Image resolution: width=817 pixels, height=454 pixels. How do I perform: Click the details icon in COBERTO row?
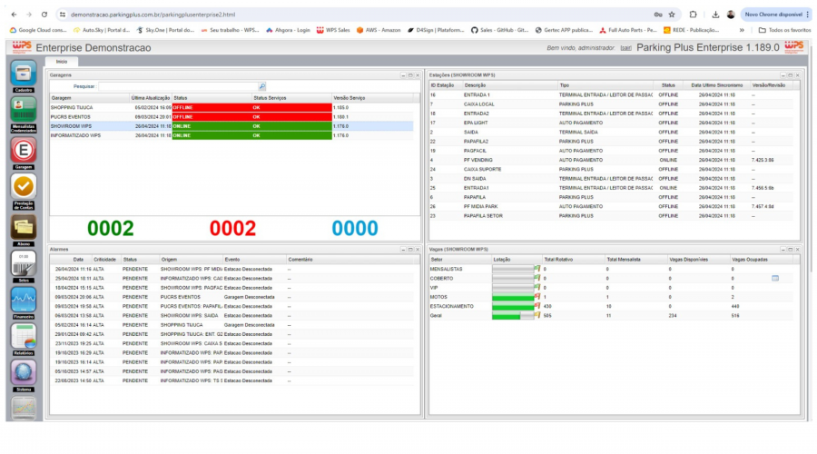click(x=775, y=278)
